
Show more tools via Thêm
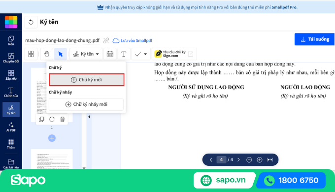(11, 144)
